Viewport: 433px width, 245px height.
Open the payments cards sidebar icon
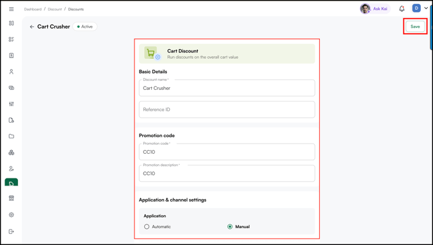click(12, 88)
